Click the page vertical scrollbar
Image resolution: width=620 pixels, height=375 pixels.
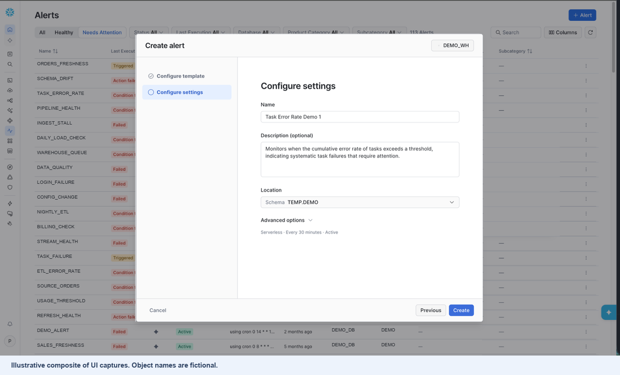tap(614, 37)
